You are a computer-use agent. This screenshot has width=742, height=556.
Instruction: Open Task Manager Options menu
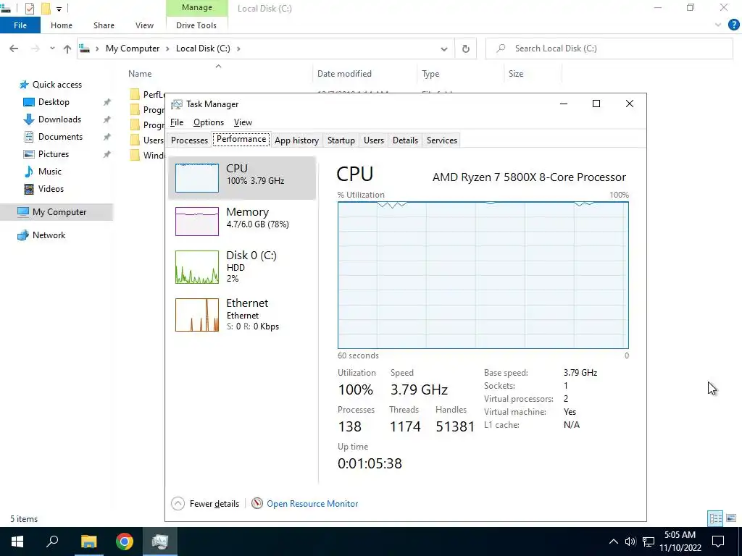pos(209,122)
